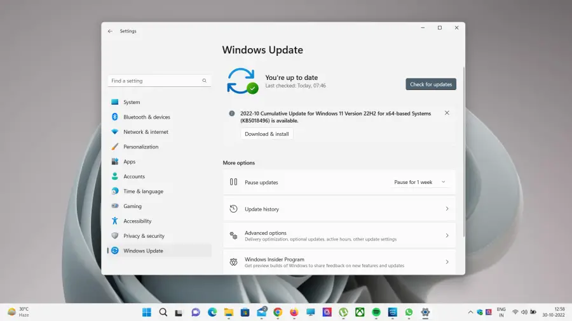The width and height of the screenshot is (572, 321).
Task: Open taskbar Search
Action: pyautogui.click(x=163, y=312)
